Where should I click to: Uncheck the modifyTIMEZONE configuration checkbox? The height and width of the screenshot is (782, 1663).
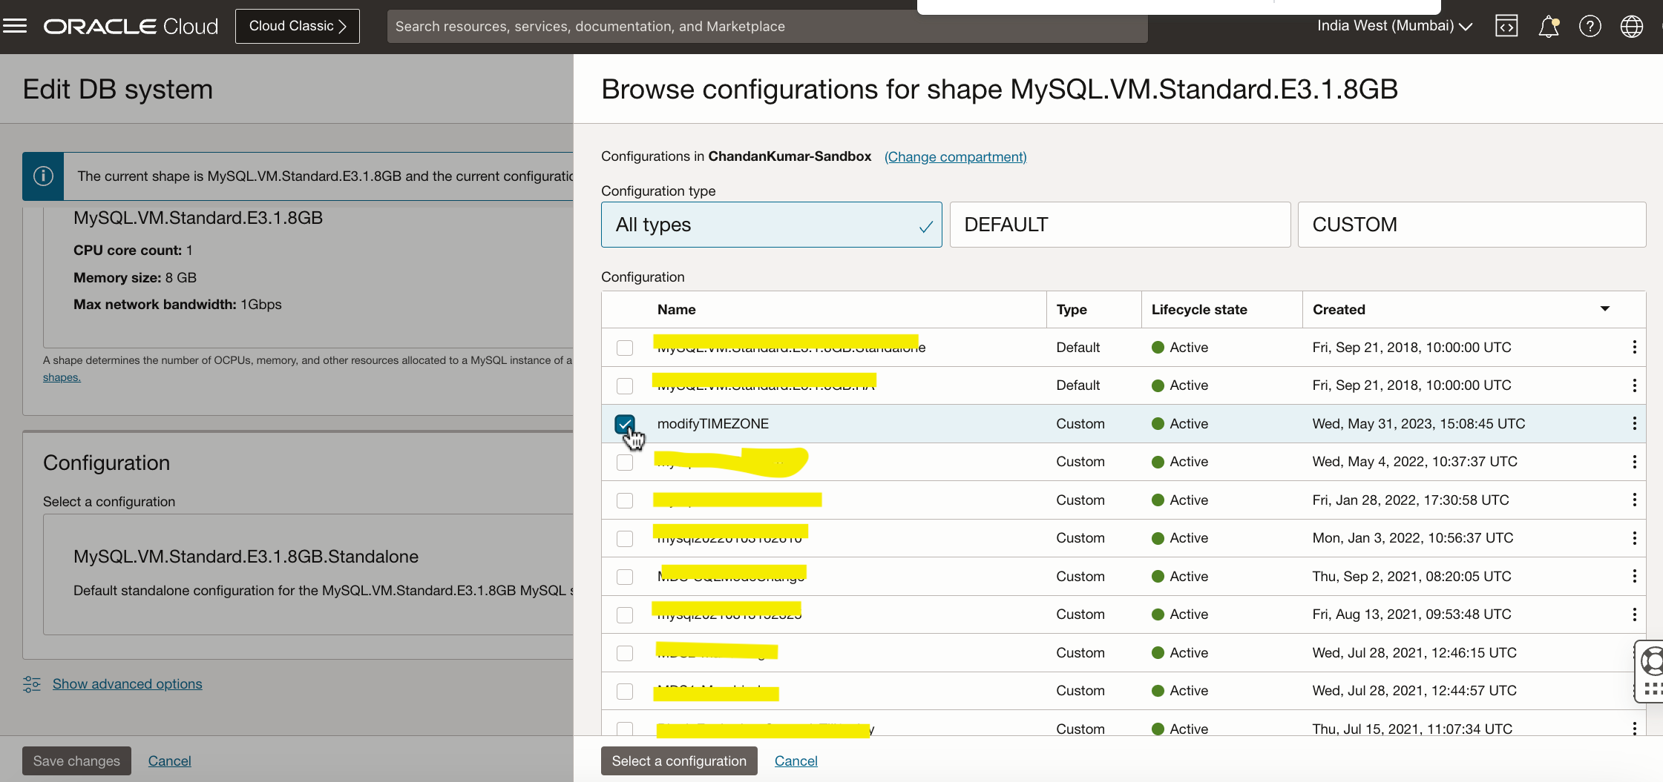click(625, 424)
